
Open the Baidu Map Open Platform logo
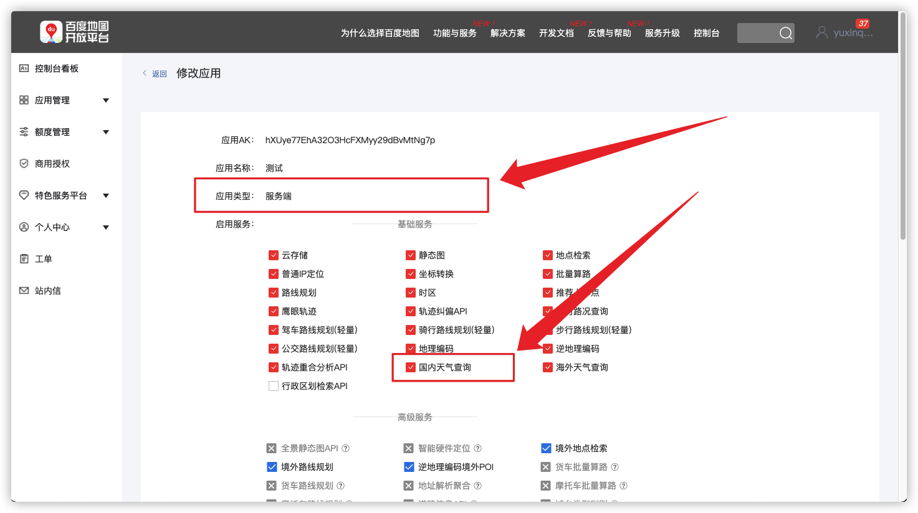click(74, 32)
